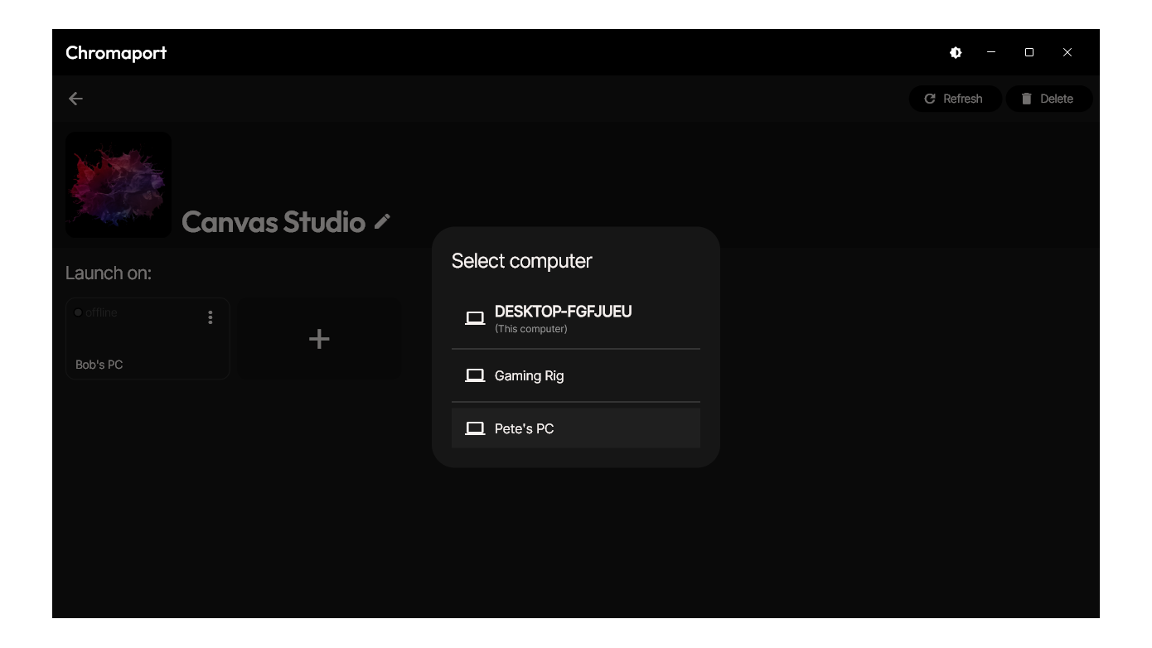This screenshot has width=1152, height=648.
Task: Click the laptop icon beside DESKTOP-FGFJUEU
Action: pyautogui.click(x=475, y=318)
